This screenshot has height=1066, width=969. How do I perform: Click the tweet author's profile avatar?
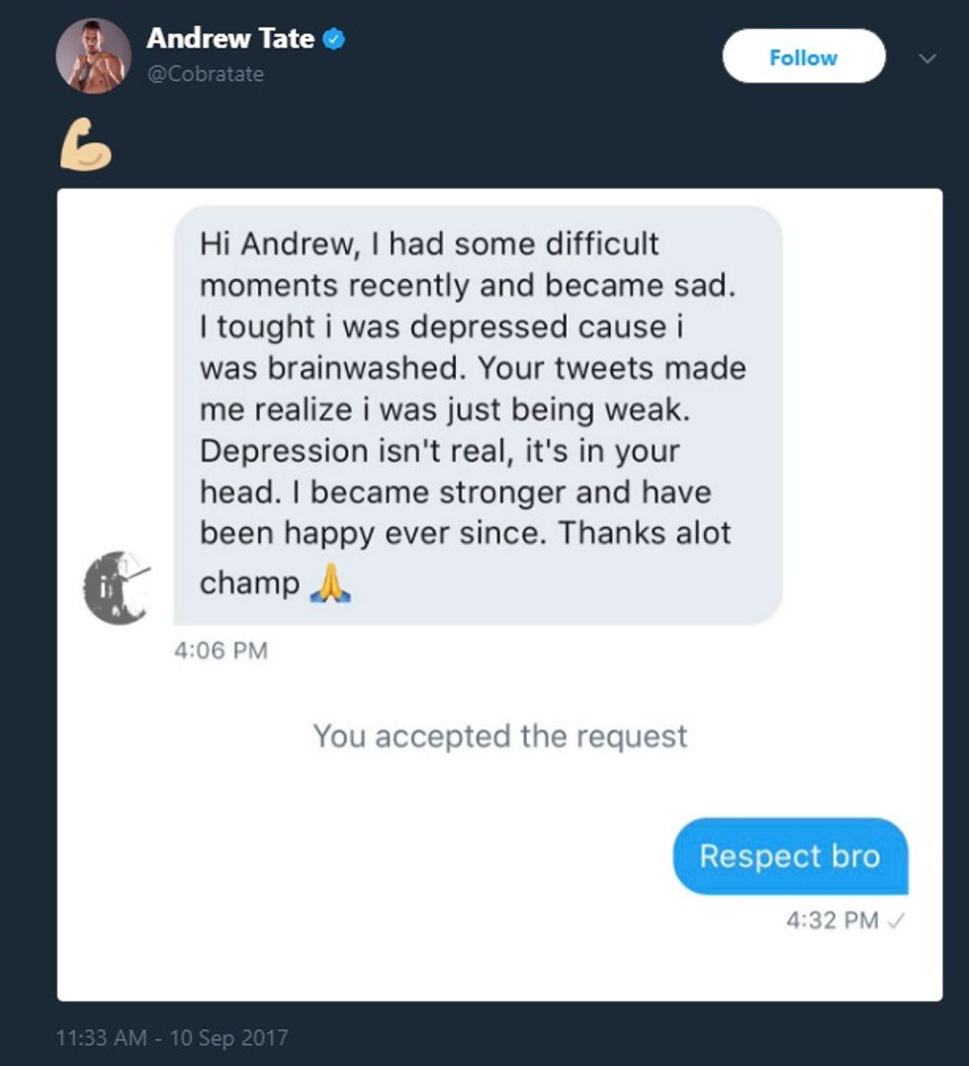coord(94,56)
